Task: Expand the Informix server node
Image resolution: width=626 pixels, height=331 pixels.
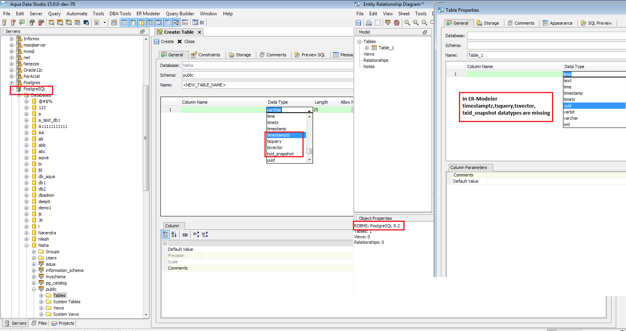Action: pyautogui.click(x=12, y=39)
